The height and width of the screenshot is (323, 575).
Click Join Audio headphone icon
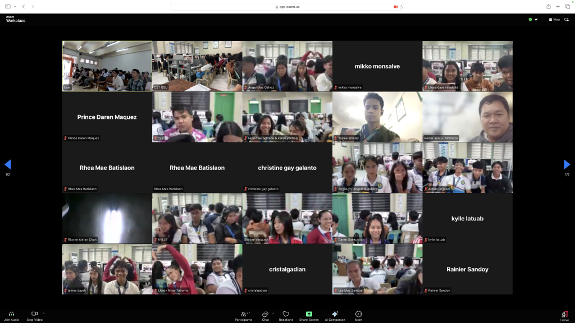click(11, 314)
